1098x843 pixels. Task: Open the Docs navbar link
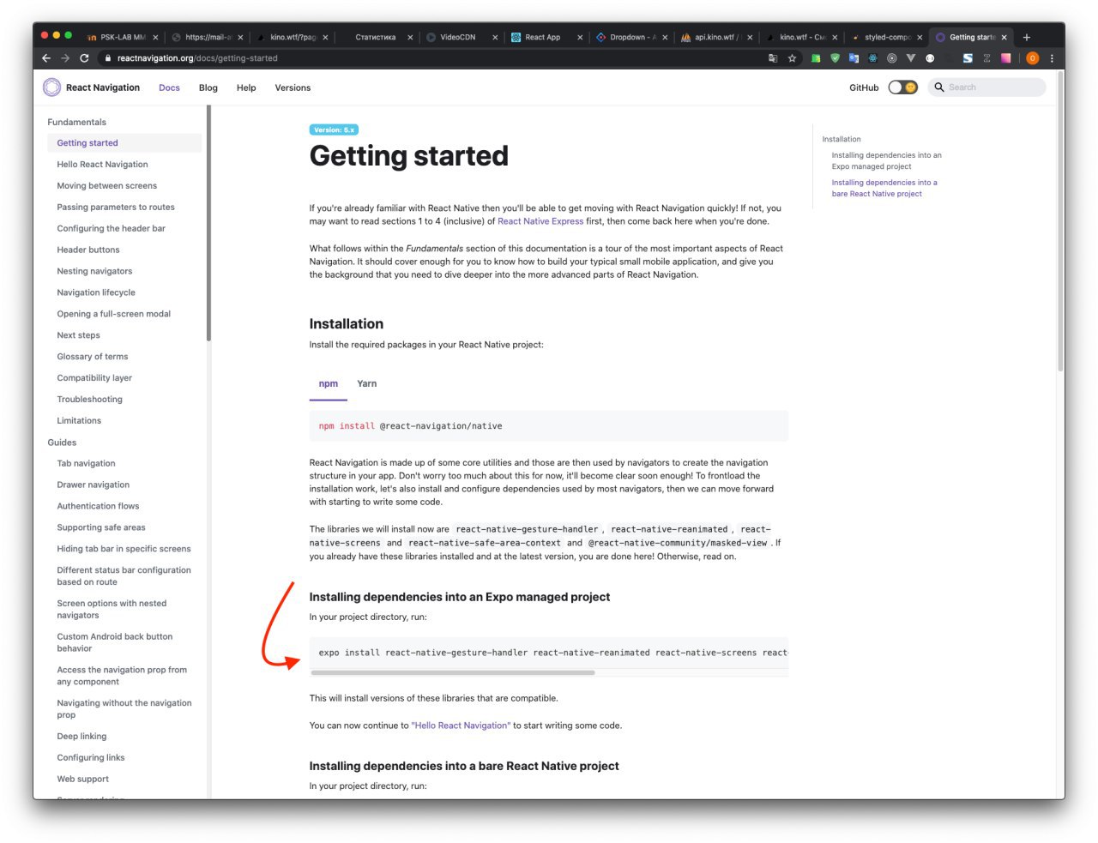[x=169, y=87]
